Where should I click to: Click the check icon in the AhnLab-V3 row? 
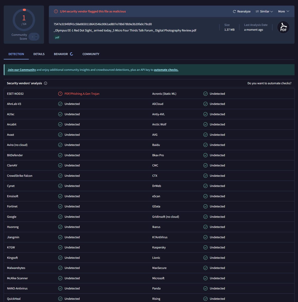coord(60,104)
